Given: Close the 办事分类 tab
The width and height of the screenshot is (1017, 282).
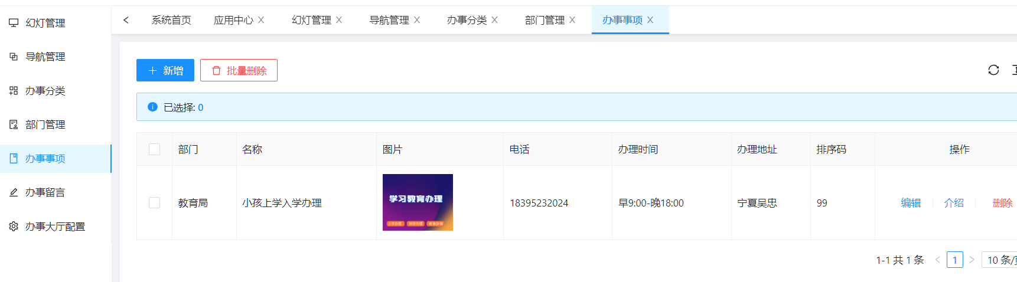Looking at the screenshot, I should 495,20.
